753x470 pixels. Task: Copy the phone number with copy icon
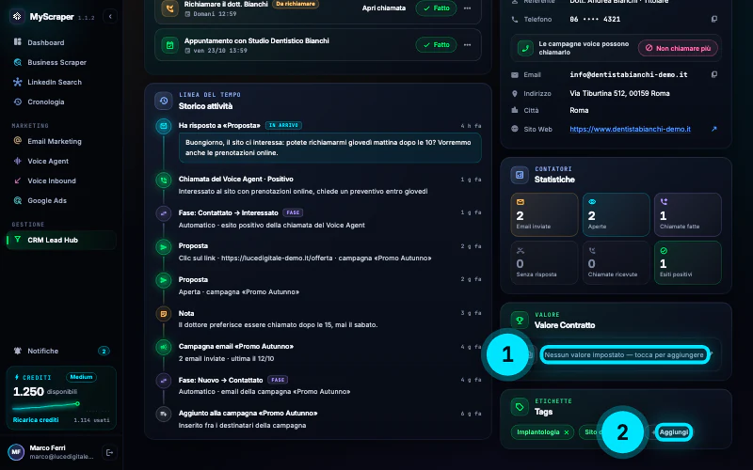point(714,19)
